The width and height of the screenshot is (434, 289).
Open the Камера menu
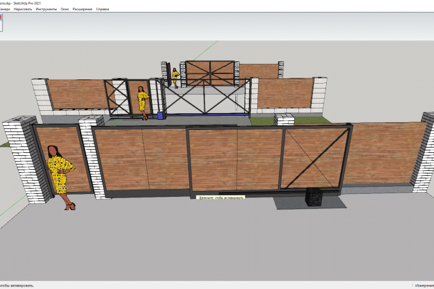tap(5, 9)
